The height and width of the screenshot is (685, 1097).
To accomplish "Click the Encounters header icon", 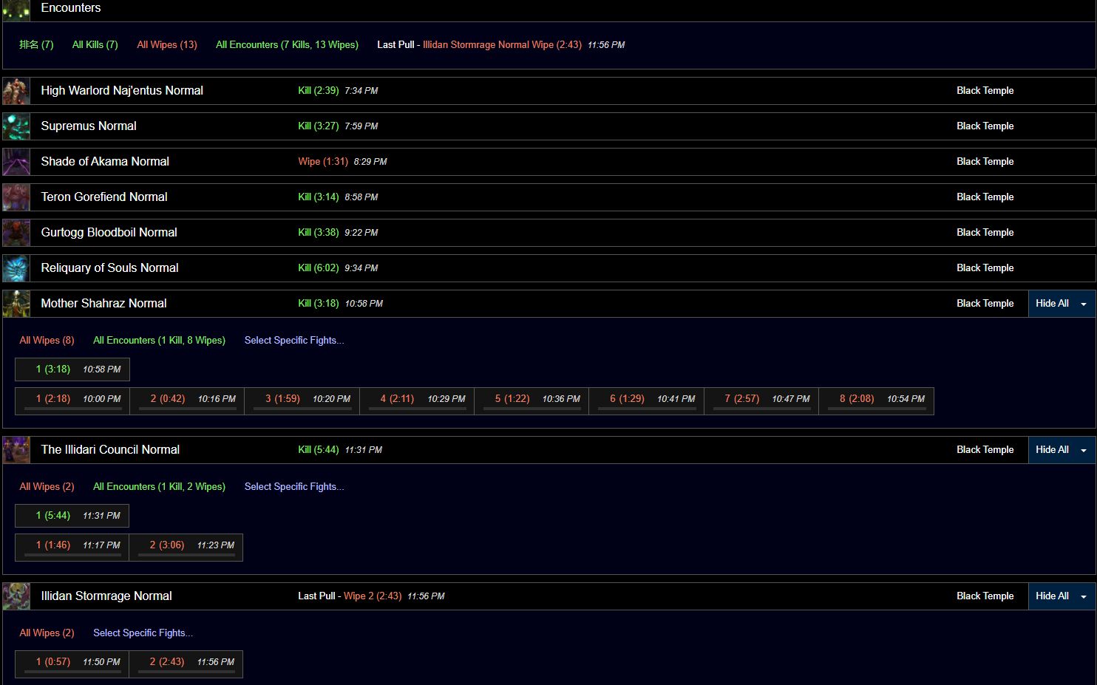I will [16, 10].
